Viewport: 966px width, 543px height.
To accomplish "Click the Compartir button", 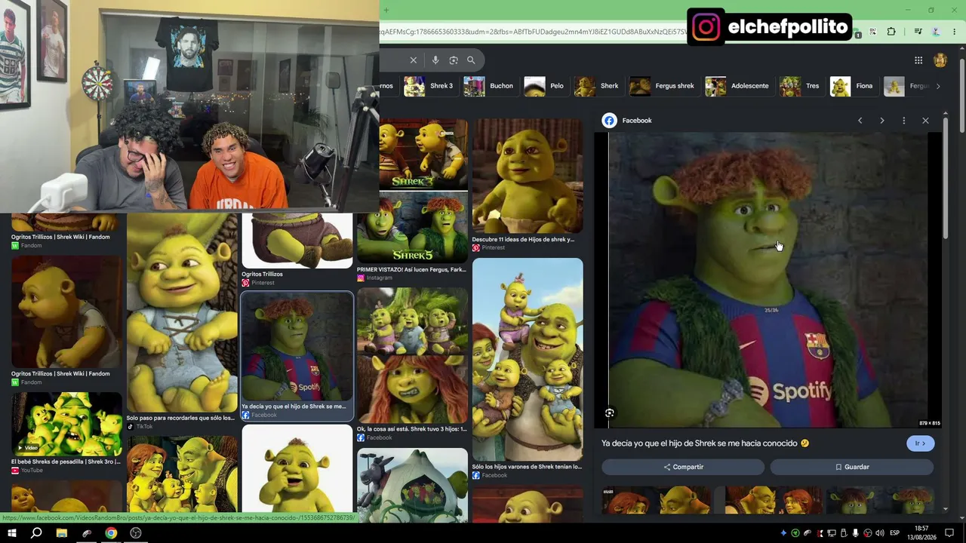I will click(x=683, y=467).
